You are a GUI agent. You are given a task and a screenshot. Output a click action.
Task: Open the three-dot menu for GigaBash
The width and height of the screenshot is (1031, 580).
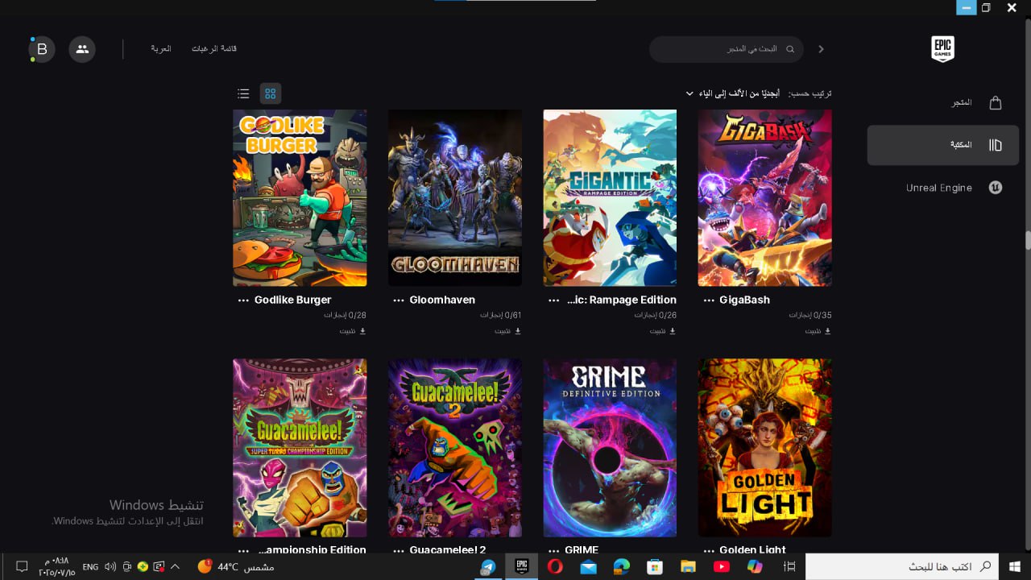pos(709,300)
